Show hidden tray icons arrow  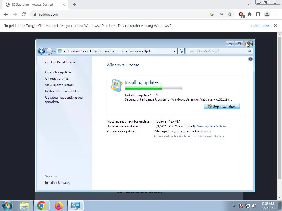pyautogui.click(x=234, y=206)
